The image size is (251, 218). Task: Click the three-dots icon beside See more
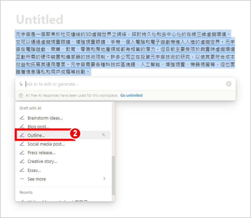(x=22, y=179)
